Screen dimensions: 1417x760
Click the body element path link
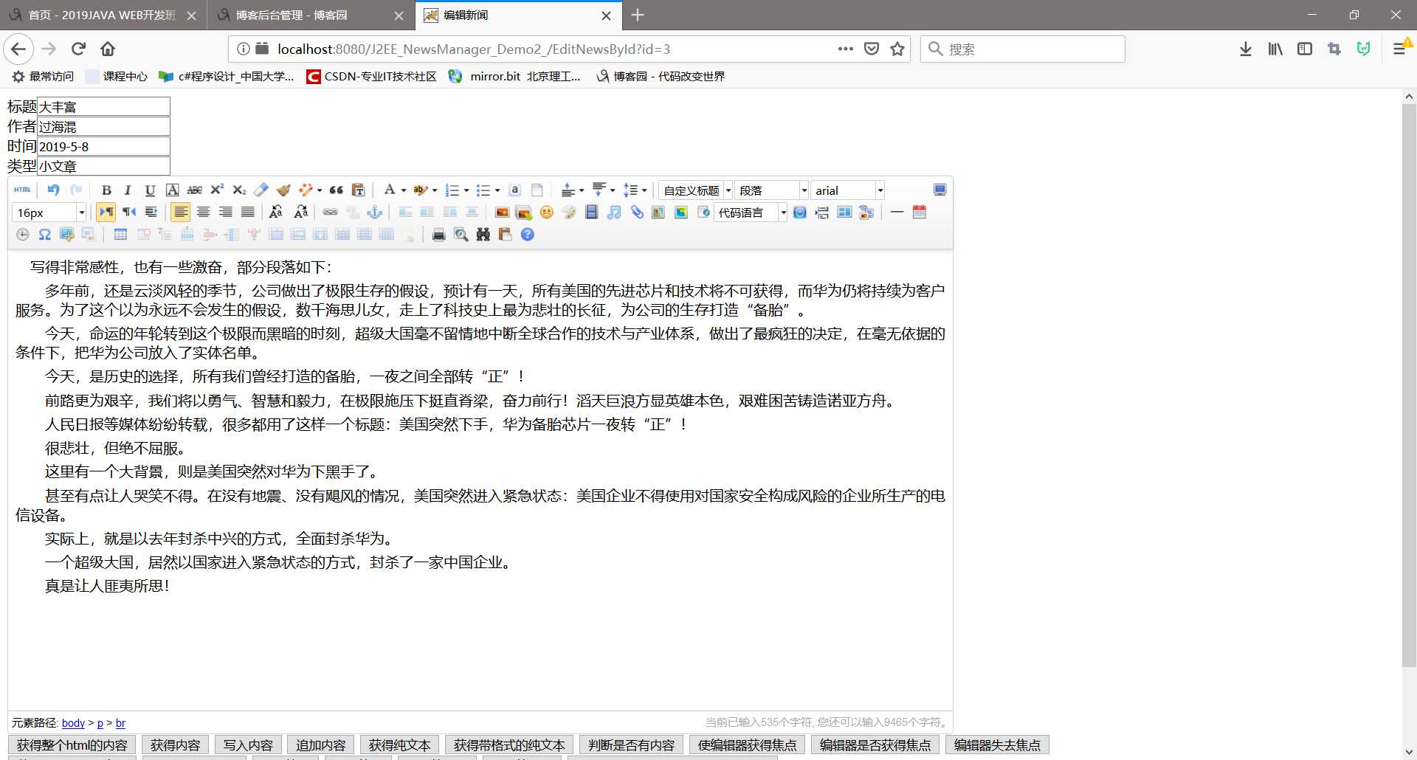pyautogui.click(x=73, y=723)
